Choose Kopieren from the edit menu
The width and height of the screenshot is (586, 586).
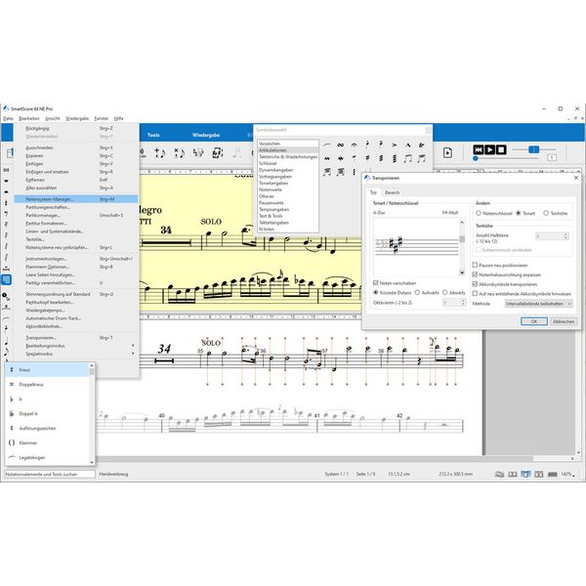tap(34, 155)
